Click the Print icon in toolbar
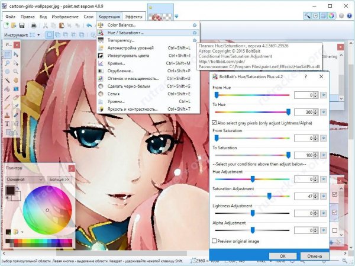This screenshot has width=355, height=266. pos(34,25)
